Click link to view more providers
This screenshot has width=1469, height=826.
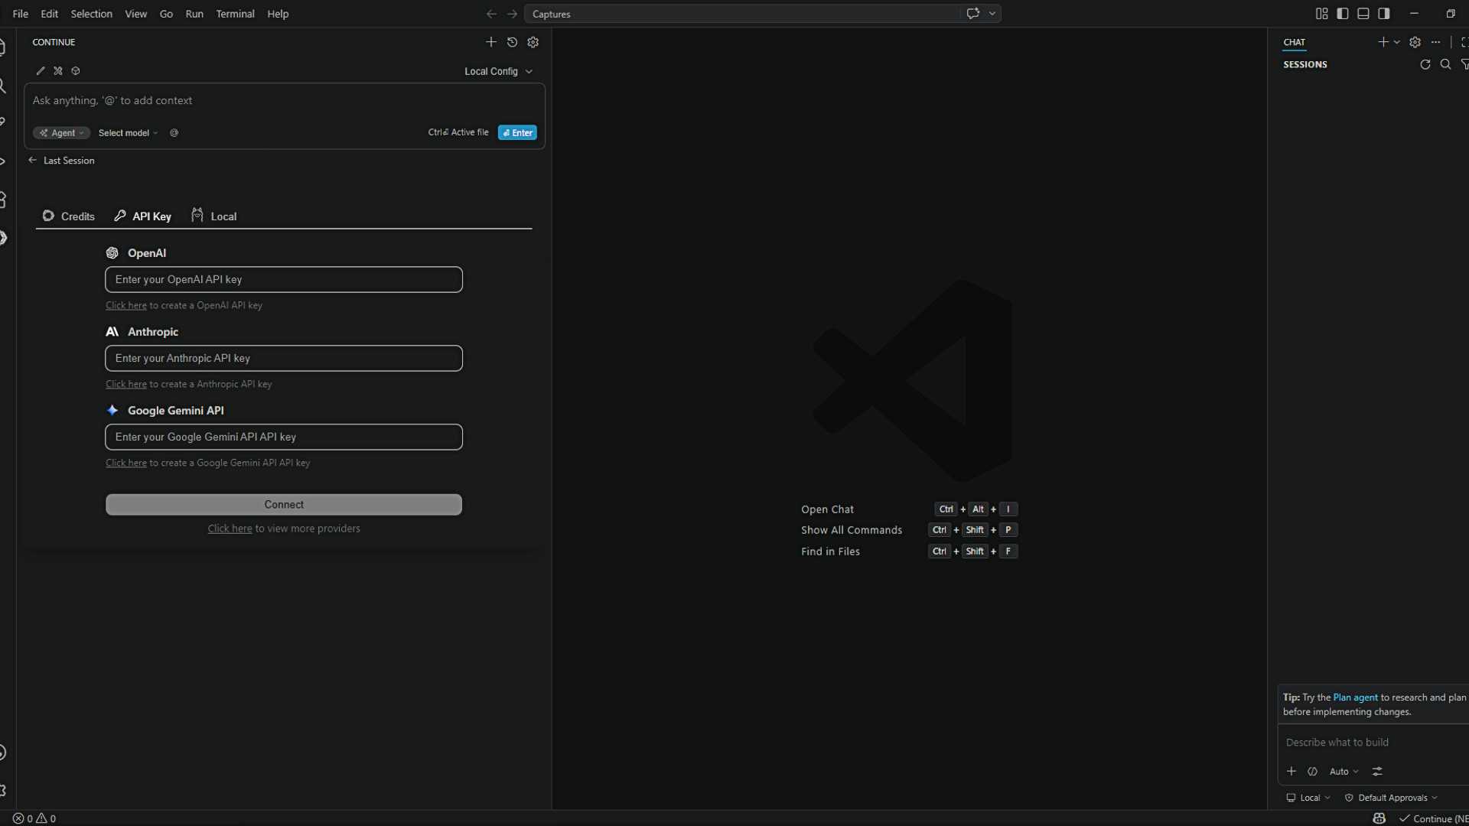point(230,528)
